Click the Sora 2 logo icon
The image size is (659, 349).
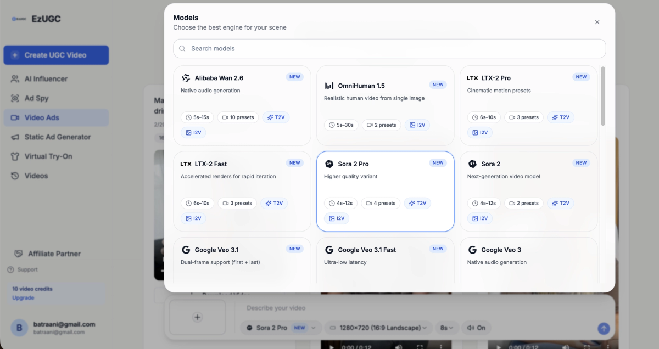click(472, 164)
